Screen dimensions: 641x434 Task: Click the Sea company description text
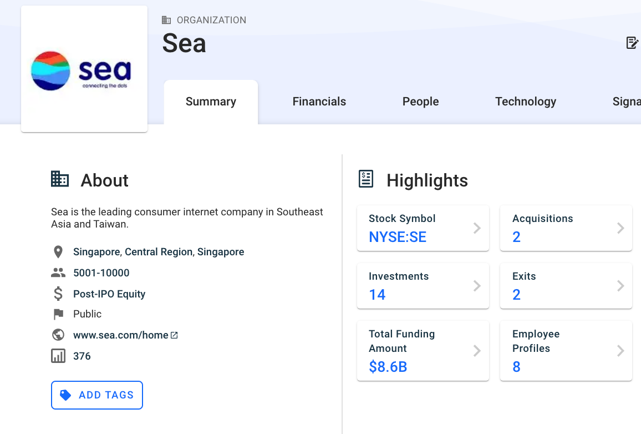[187, 218]
